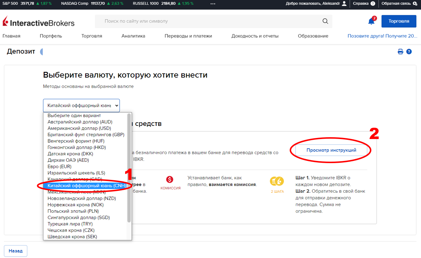The image size is (421, 258).
Task: Choose Шведская крона (SEK)
Action: tap(72, 237)
